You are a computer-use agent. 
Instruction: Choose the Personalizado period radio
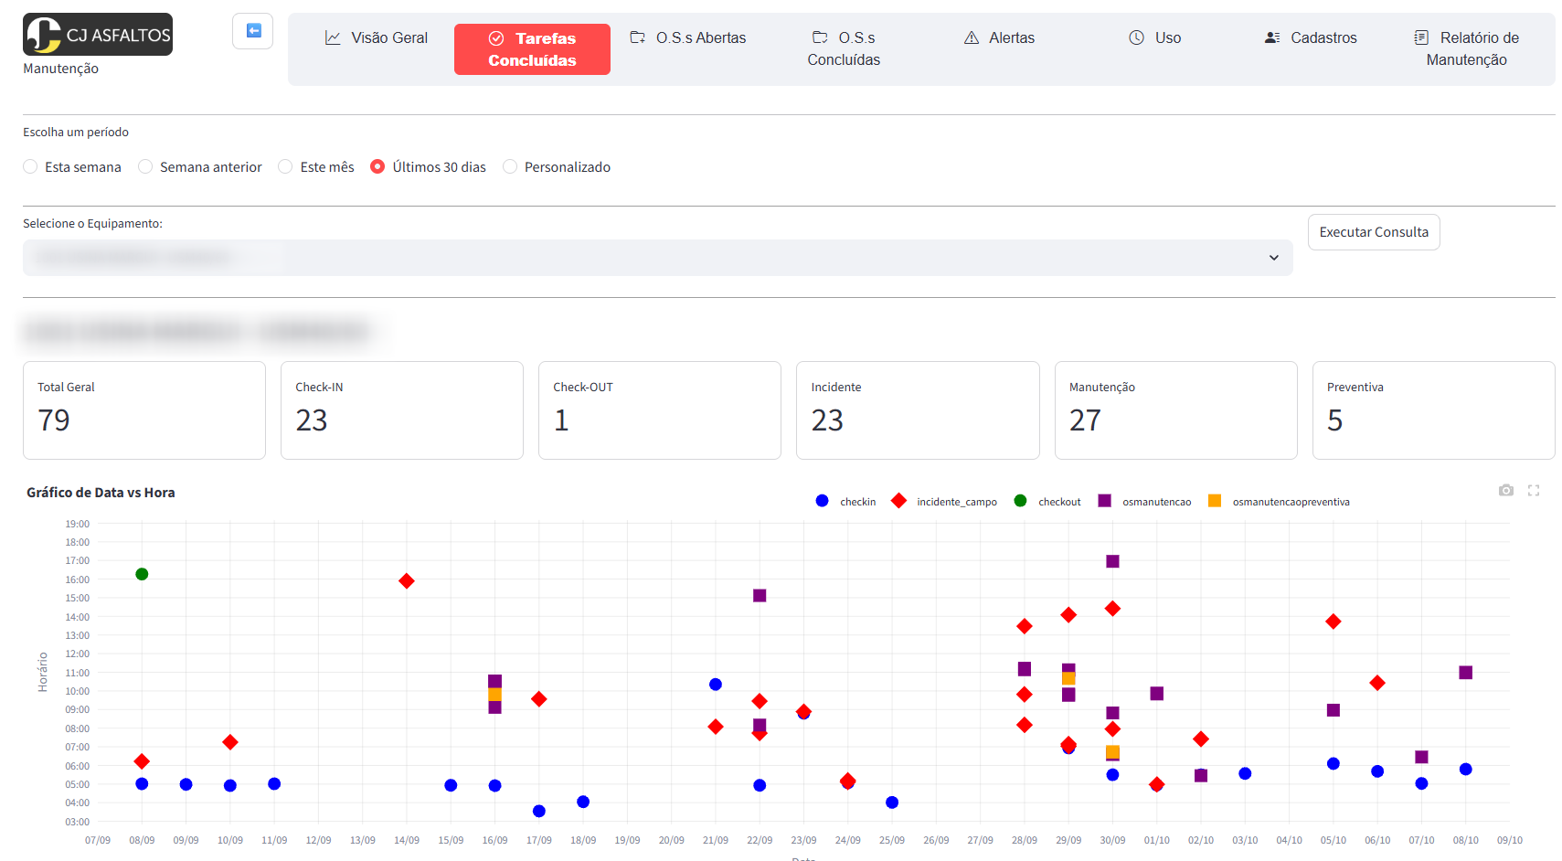click(510, 166)
